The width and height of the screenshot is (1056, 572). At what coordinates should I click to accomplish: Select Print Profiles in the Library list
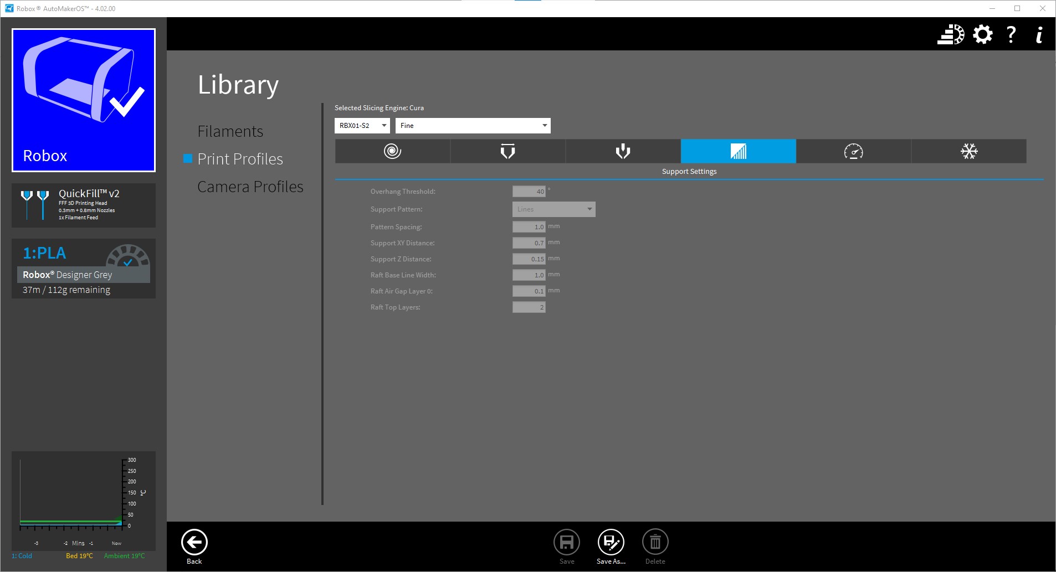pos(240,159)
